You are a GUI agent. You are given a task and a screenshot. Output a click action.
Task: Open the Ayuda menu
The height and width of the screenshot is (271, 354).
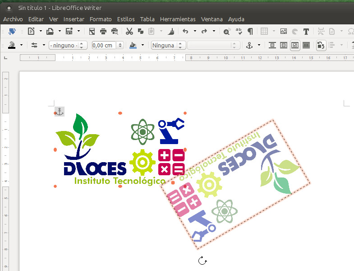[x=236, y=19]
